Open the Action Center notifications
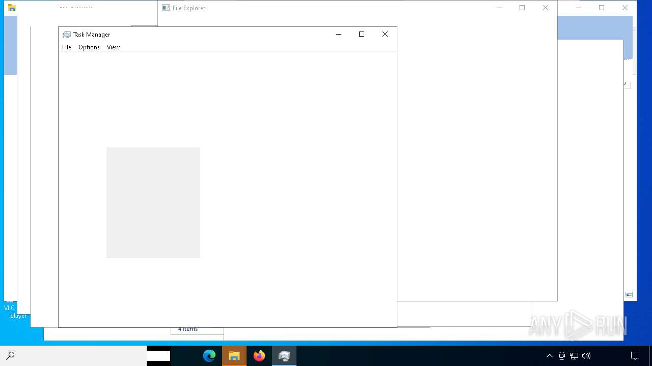 coord(635,356)
